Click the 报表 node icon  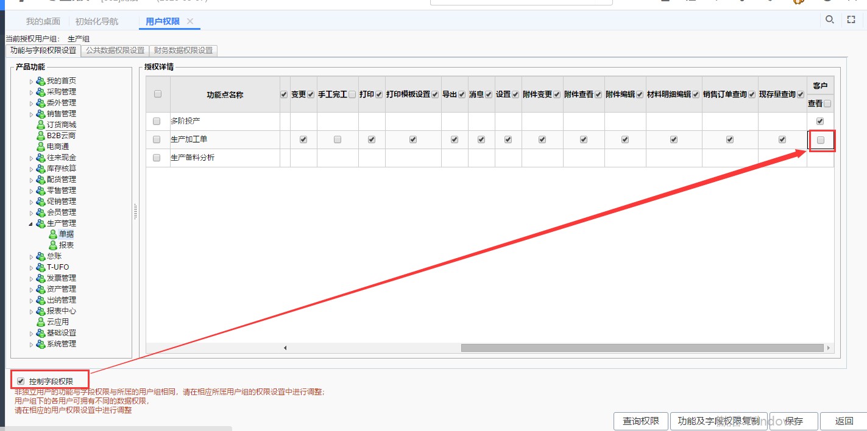[53, 245]
